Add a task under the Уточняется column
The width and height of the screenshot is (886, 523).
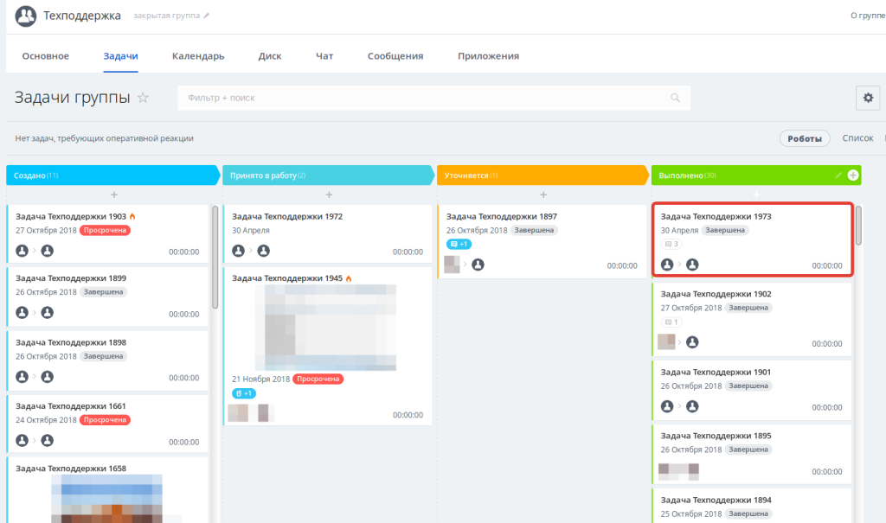click(x=543, y=195)
